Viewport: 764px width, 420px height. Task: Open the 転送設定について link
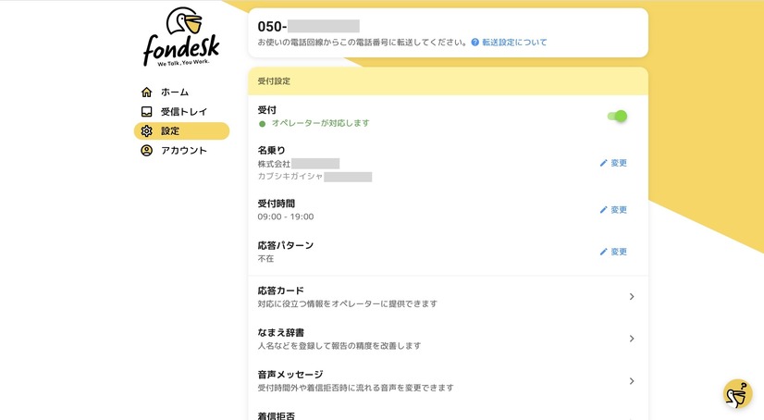(514, 43)
